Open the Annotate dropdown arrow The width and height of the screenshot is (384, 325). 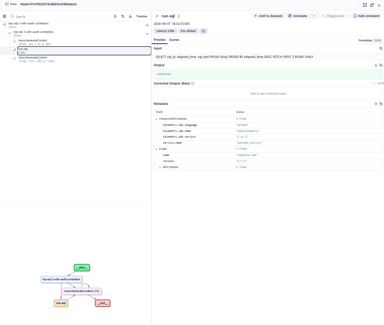314,16
